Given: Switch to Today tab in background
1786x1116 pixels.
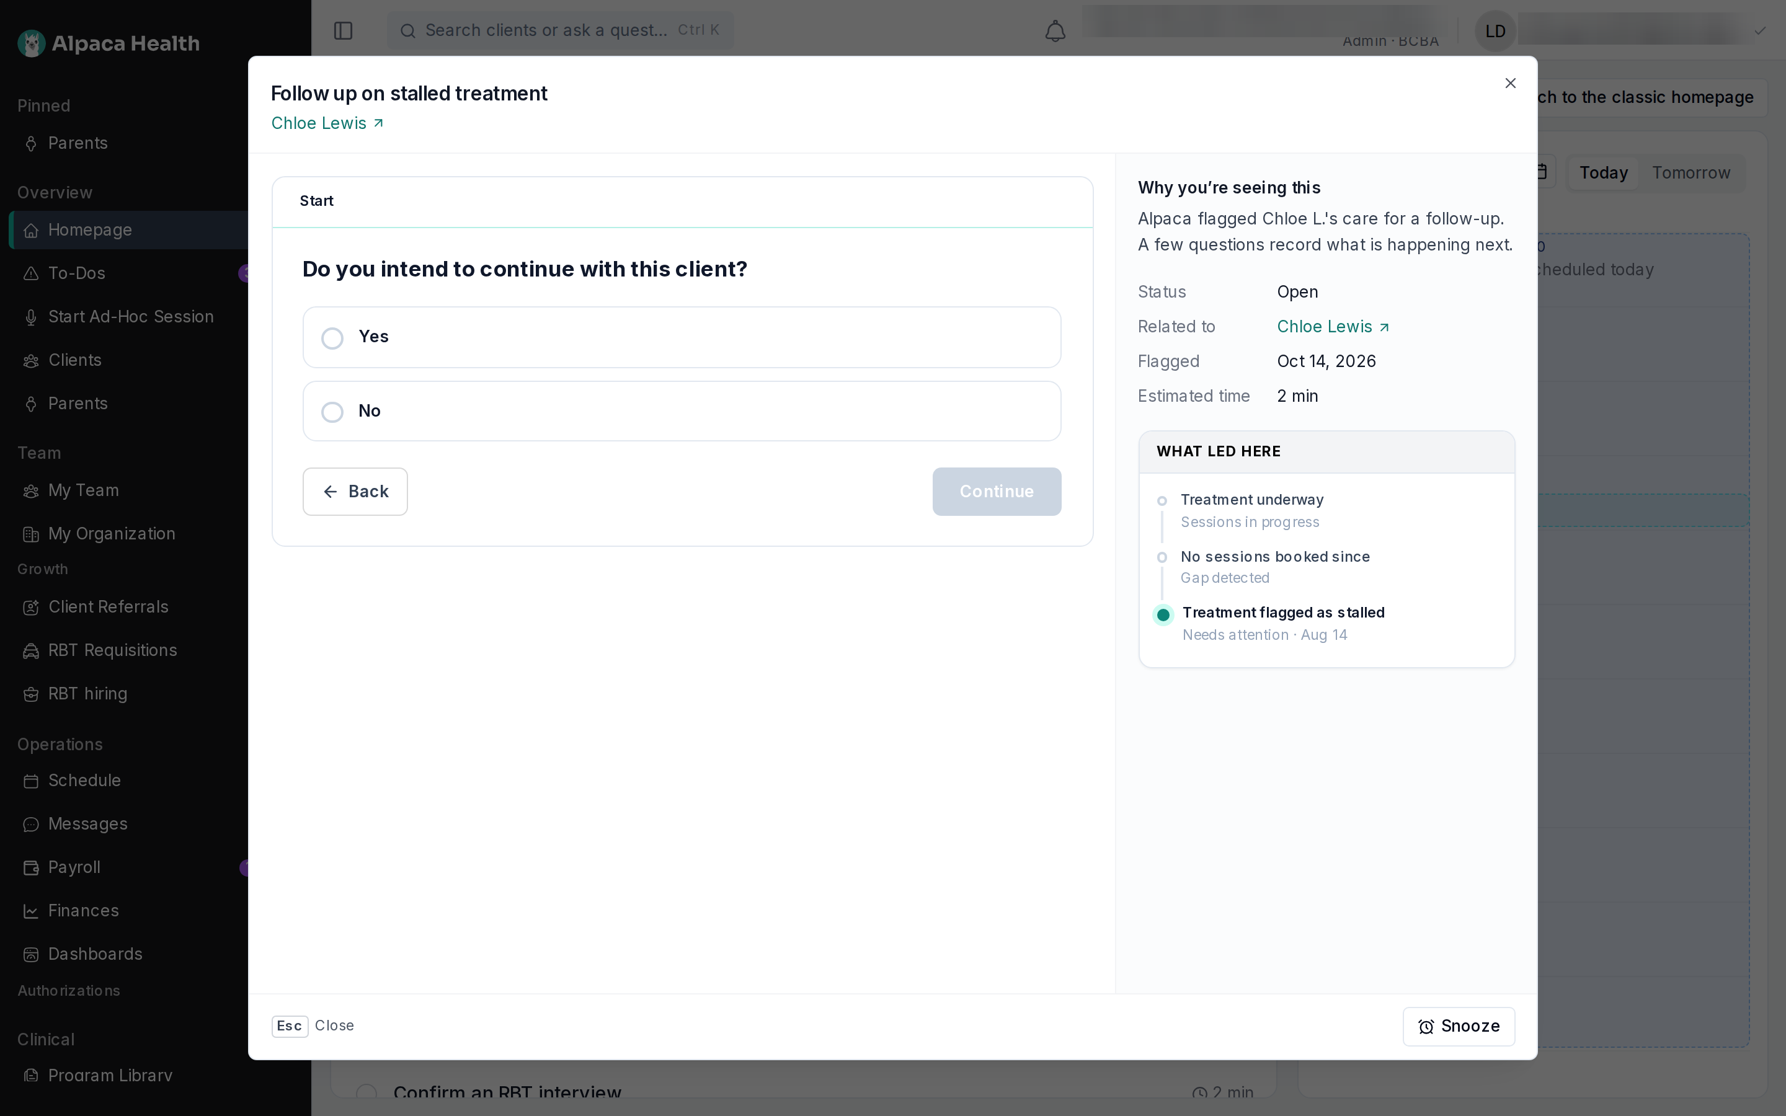Looking at the screenshot, I should click(1603, 173).
